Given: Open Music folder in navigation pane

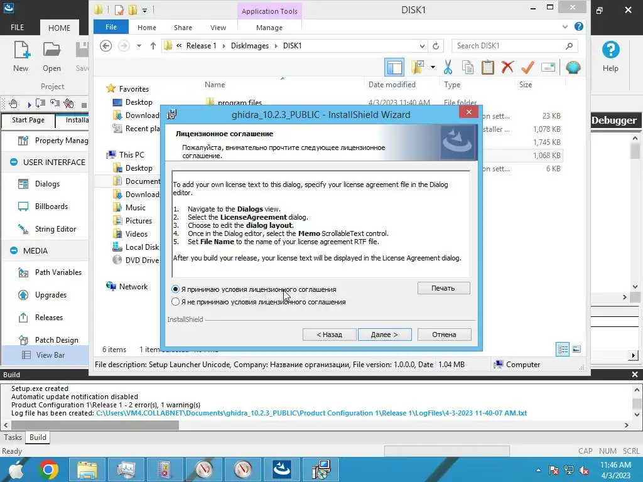Looking at the screenshot, I should [x=136, y=207].
